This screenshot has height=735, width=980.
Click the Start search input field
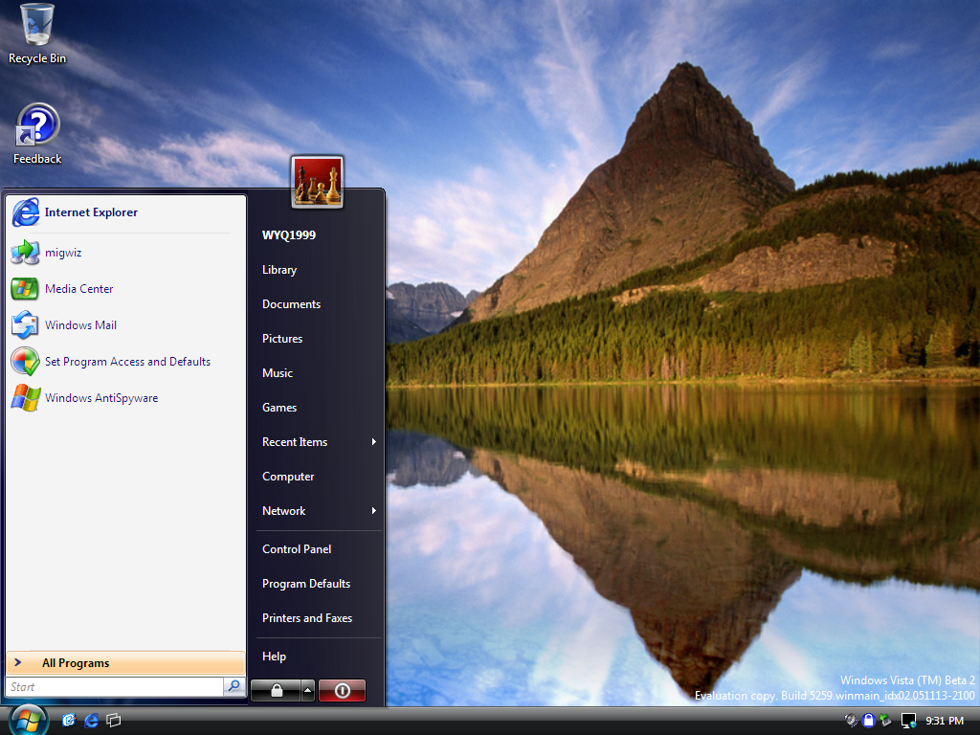(x=115, y=687)
